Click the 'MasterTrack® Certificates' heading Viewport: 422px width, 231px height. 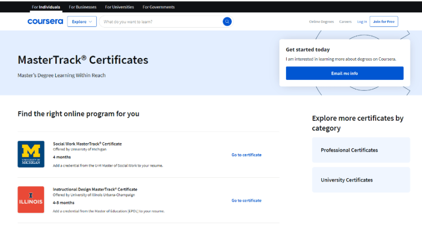83,60
